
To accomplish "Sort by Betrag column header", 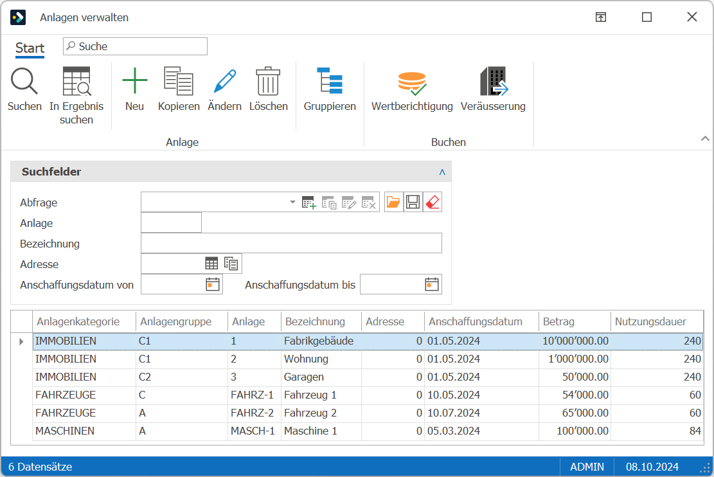I will (x=575, y=321).
